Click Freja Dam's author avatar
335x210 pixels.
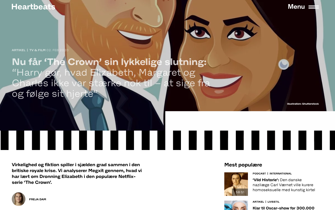19,199
